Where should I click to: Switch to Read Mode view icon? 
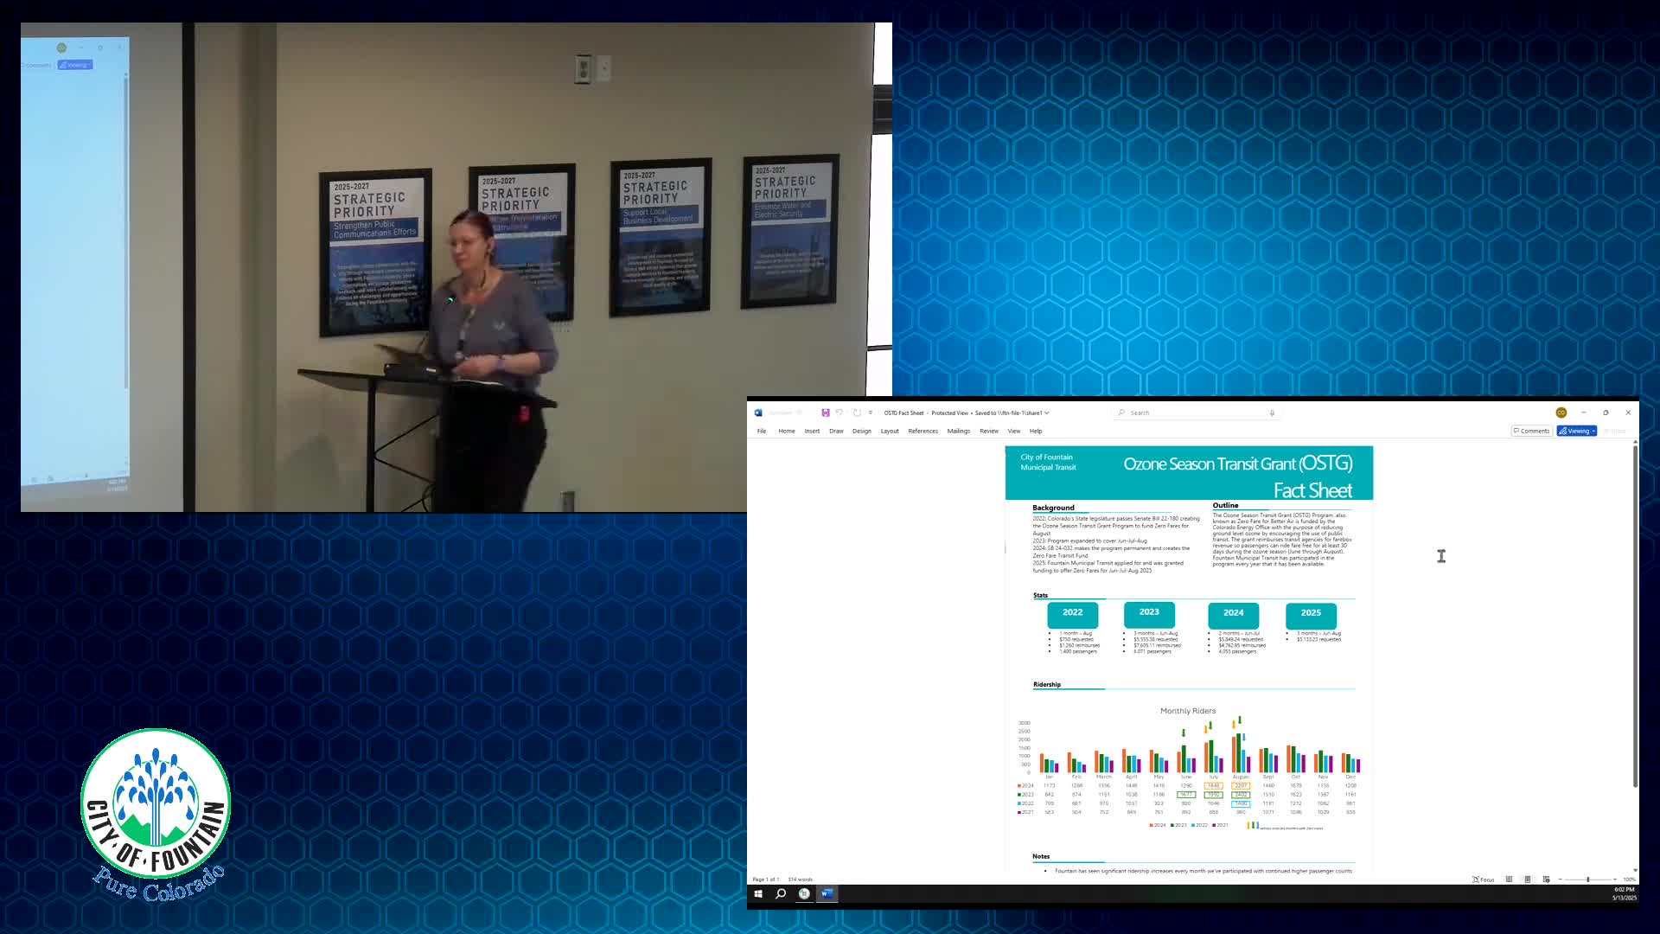[x=1509, y=880]
